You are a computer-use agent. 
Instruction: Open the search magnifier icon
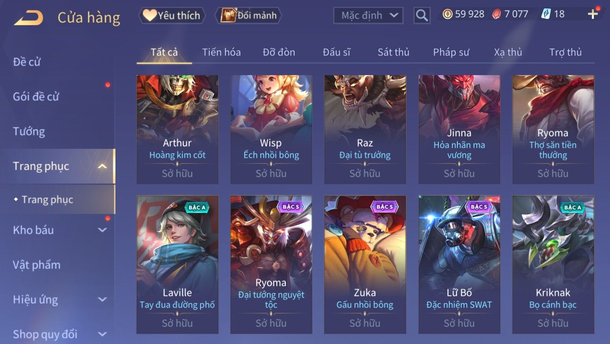[x=422, y=15]
